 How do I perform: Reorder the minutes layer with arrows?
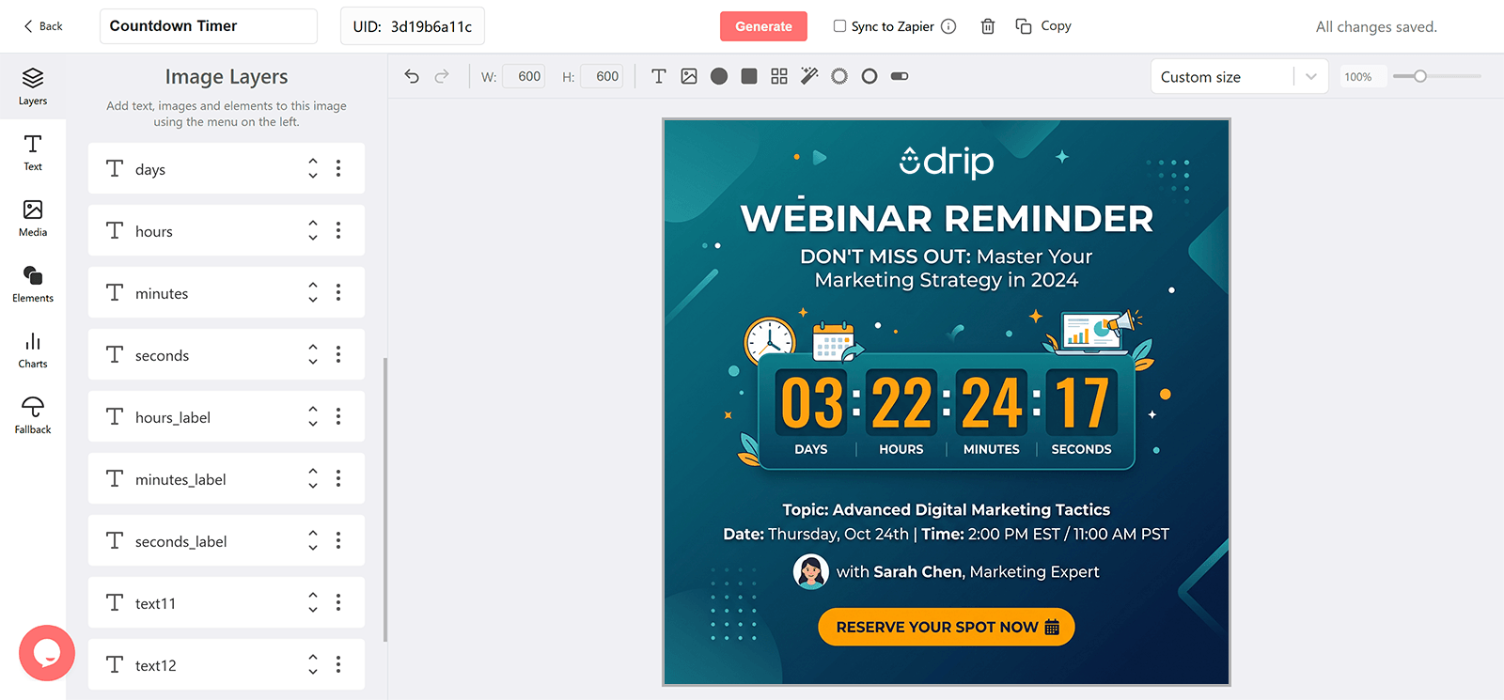pos(313,292)
